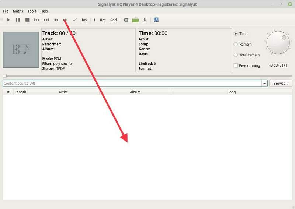295x209 pixels.
Task: Enable Rpt repeat mode
Action: 103,20
